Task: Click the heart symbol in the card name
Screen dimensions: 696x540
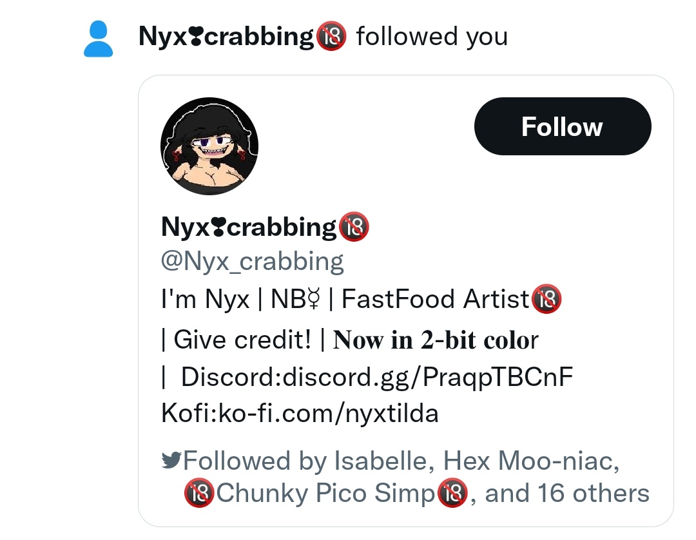Action: 219,227
